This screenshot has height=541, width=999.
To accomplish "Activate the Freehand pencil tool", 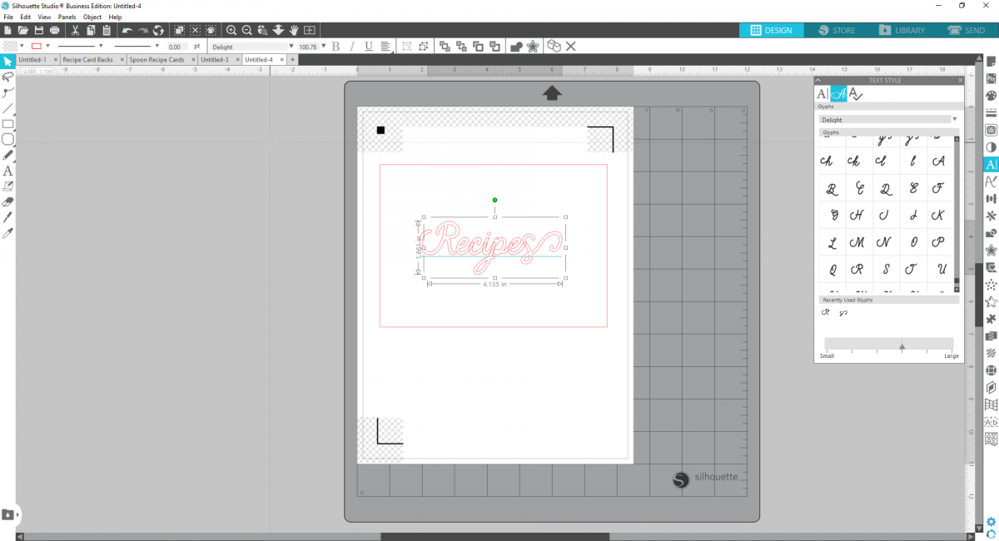I will (x=8, y=155).
